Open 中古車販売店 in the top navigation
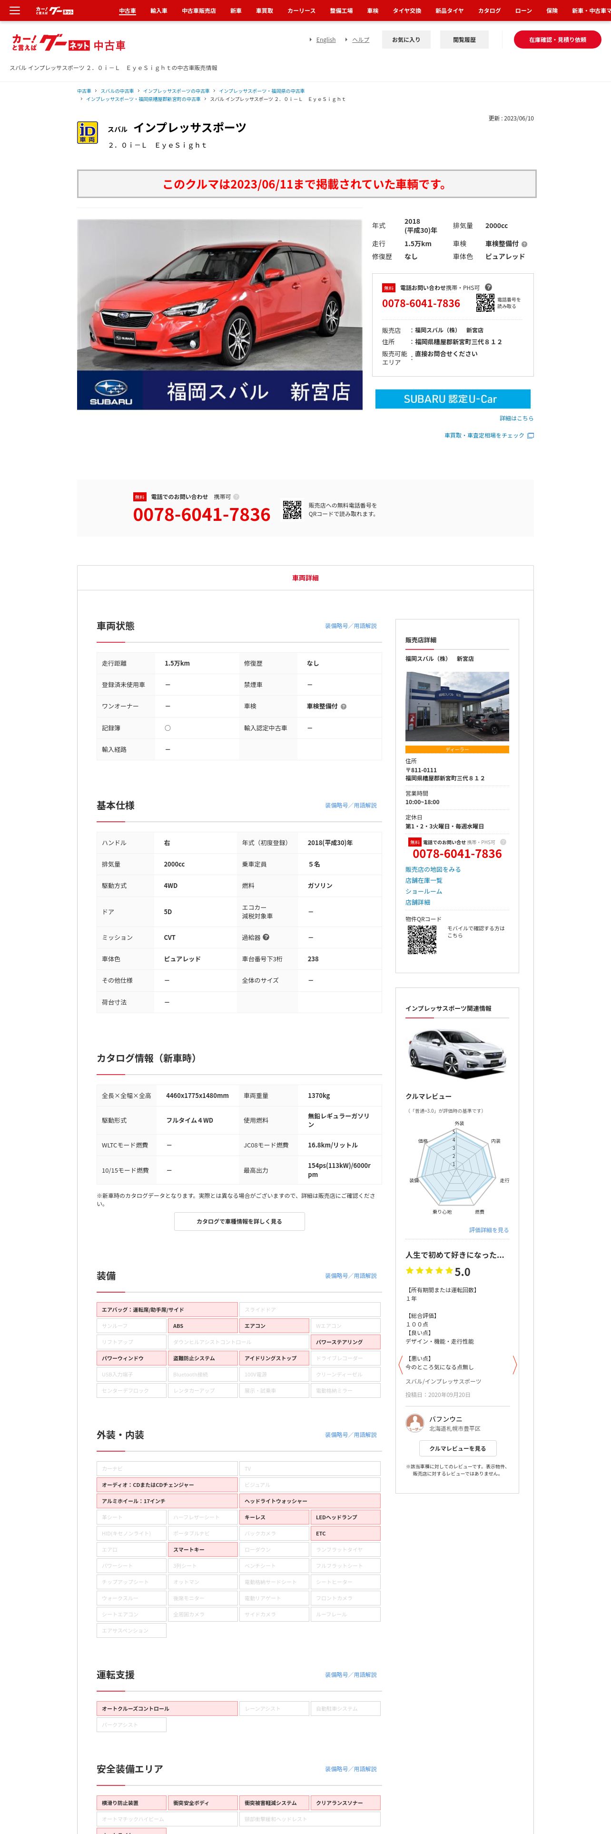The image size is (611, 1834). click(198, 10)
